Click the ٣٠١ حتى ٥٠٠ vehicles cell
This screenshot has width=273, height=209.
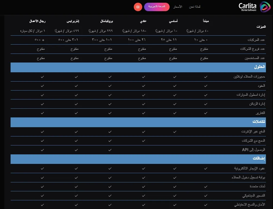tap(68, 40)
